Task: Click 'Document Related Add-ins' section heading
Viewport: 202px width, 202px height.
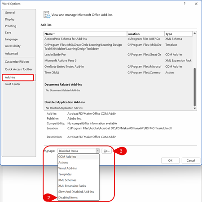Action: pyautogui.click(x=63, y=85)
